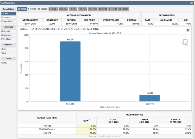Click the Current target rate is 525-550 subtitle

tap(105, 33)
